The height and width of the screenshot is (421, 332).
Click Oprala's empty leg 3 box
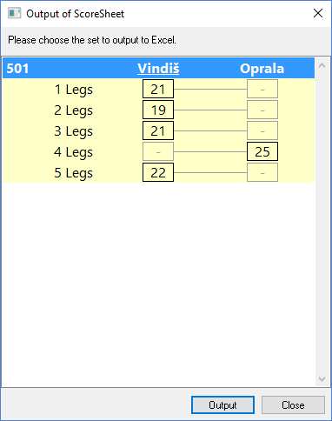[262, 130]
